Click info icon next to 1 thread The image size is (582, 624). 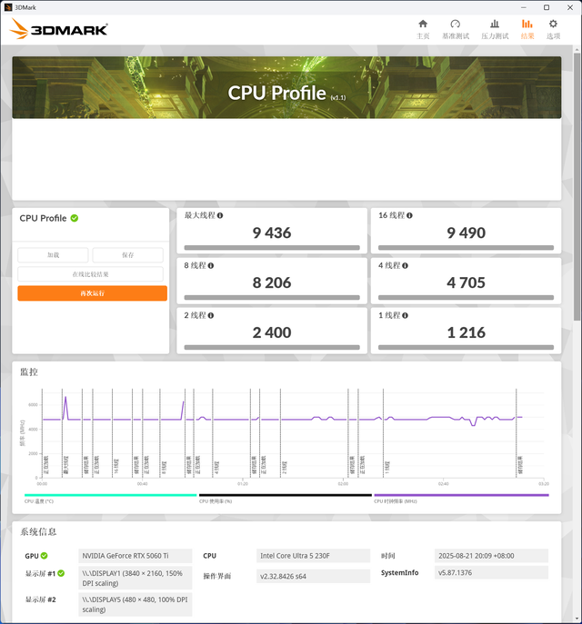tap(406, 315)
